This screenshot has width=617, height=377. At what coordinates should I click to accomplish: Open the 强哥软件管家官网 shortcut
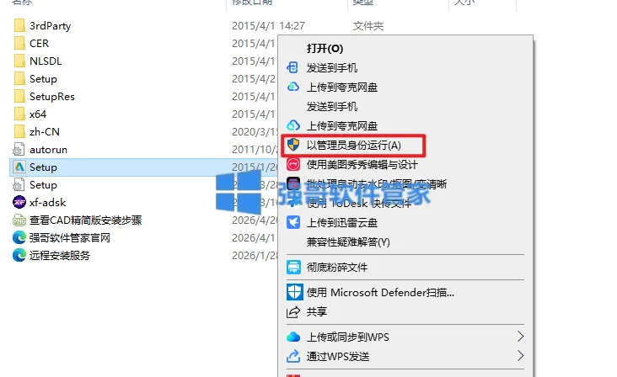(62, 237)
